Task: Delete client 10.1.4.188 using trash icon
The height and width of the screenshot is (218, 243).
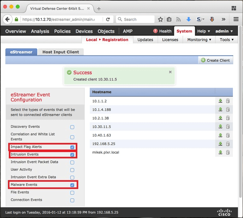Action: coord(228,109)
